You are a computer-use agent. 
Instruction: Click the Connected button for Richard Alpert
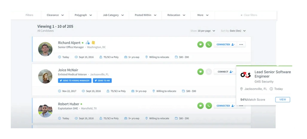point(225,44)
